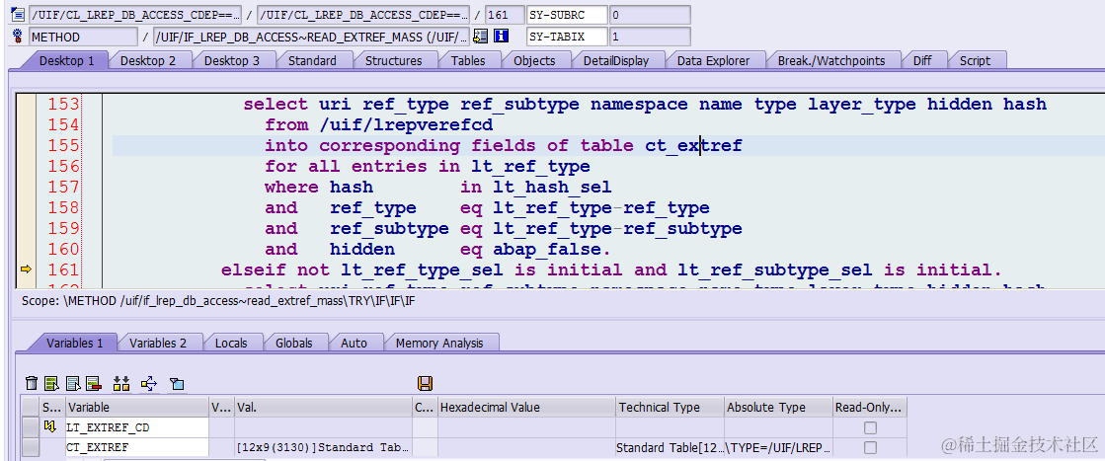Click the Hexadecimal Value column header
This screenshot has height=461, width=1105.
[525, 408]
